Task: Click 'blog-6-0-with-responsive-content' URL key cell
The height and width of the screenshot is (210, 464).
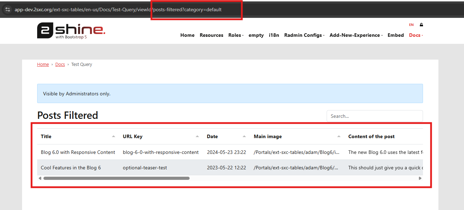Action: click(161, 152)
